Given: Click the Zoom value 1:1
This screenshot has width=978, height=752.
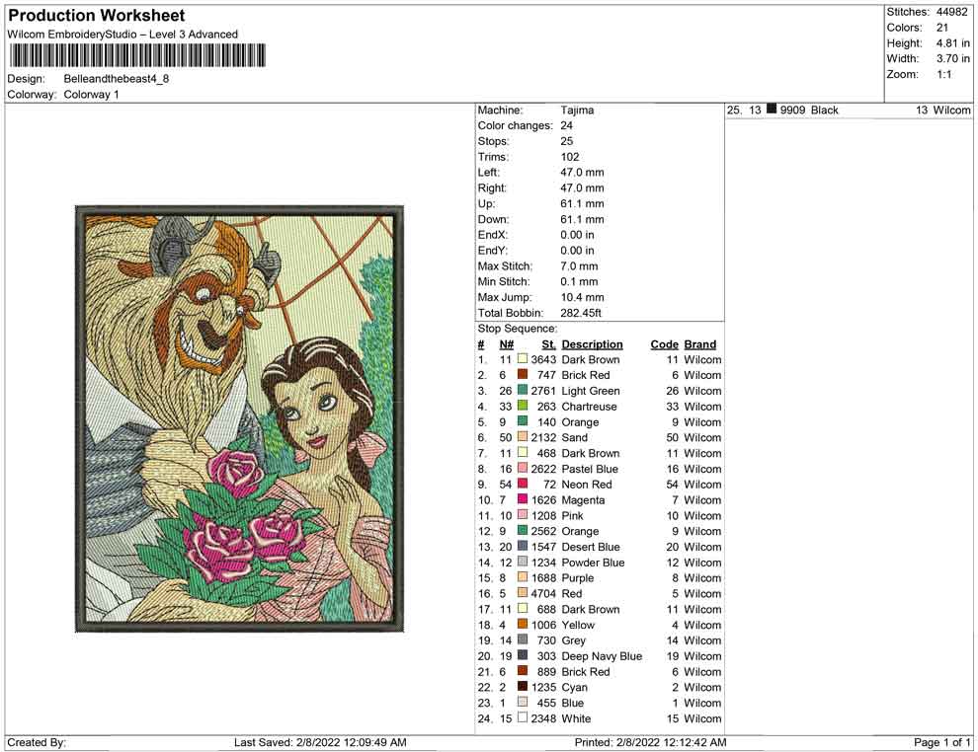Looking at the screenshot, I should click(943, 74).
